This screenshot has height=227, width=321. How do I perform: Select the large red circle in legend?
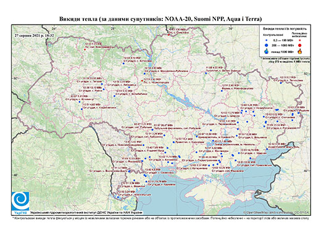pos(300,45)
